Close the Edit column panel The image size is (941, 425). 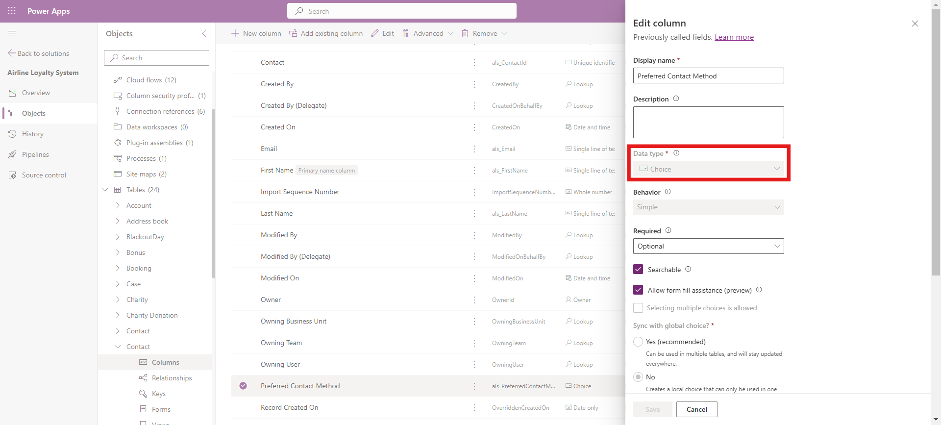click(x=915, y=24)
